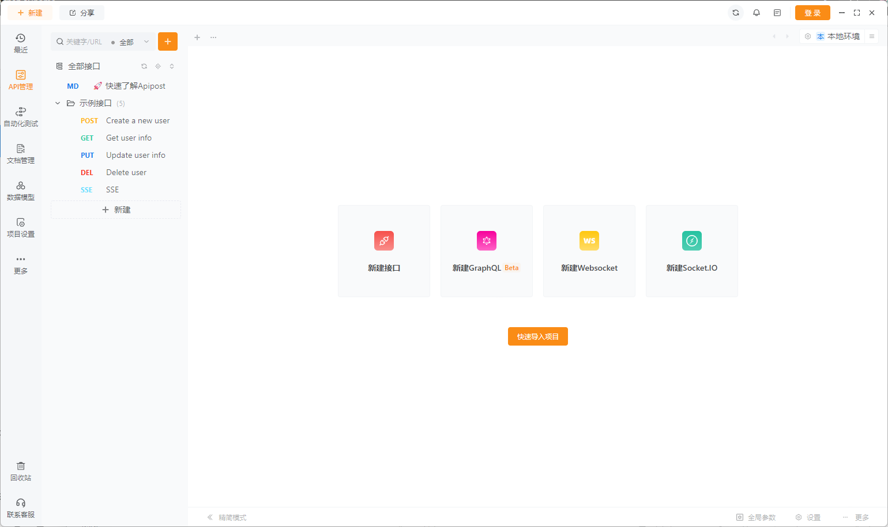Image resolution: width=888 pixels, height=527 pixels.
Task: Collapse the 示例接口 folder
Action: click(x=57, y=103)
